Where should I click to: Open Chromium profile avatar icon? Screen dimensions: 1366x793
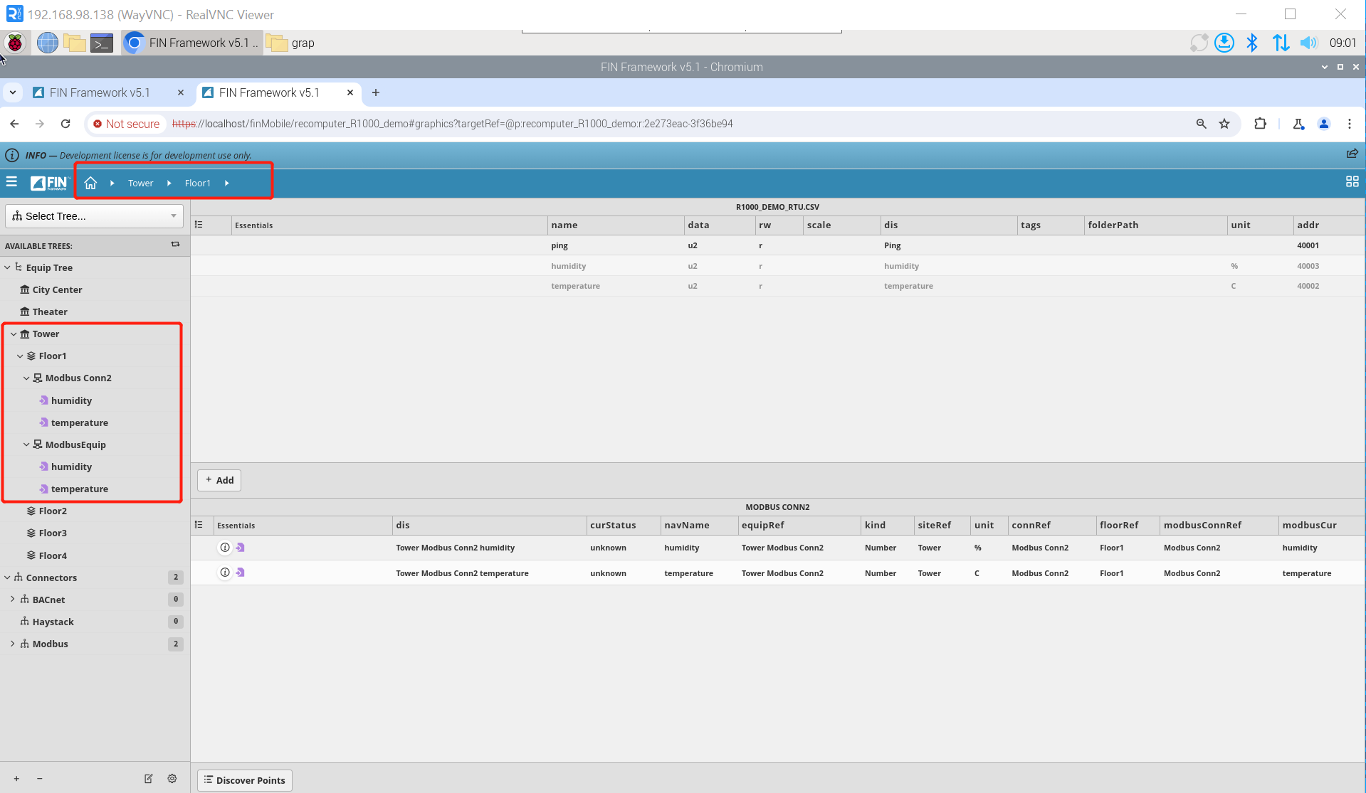click(1324, 124)
